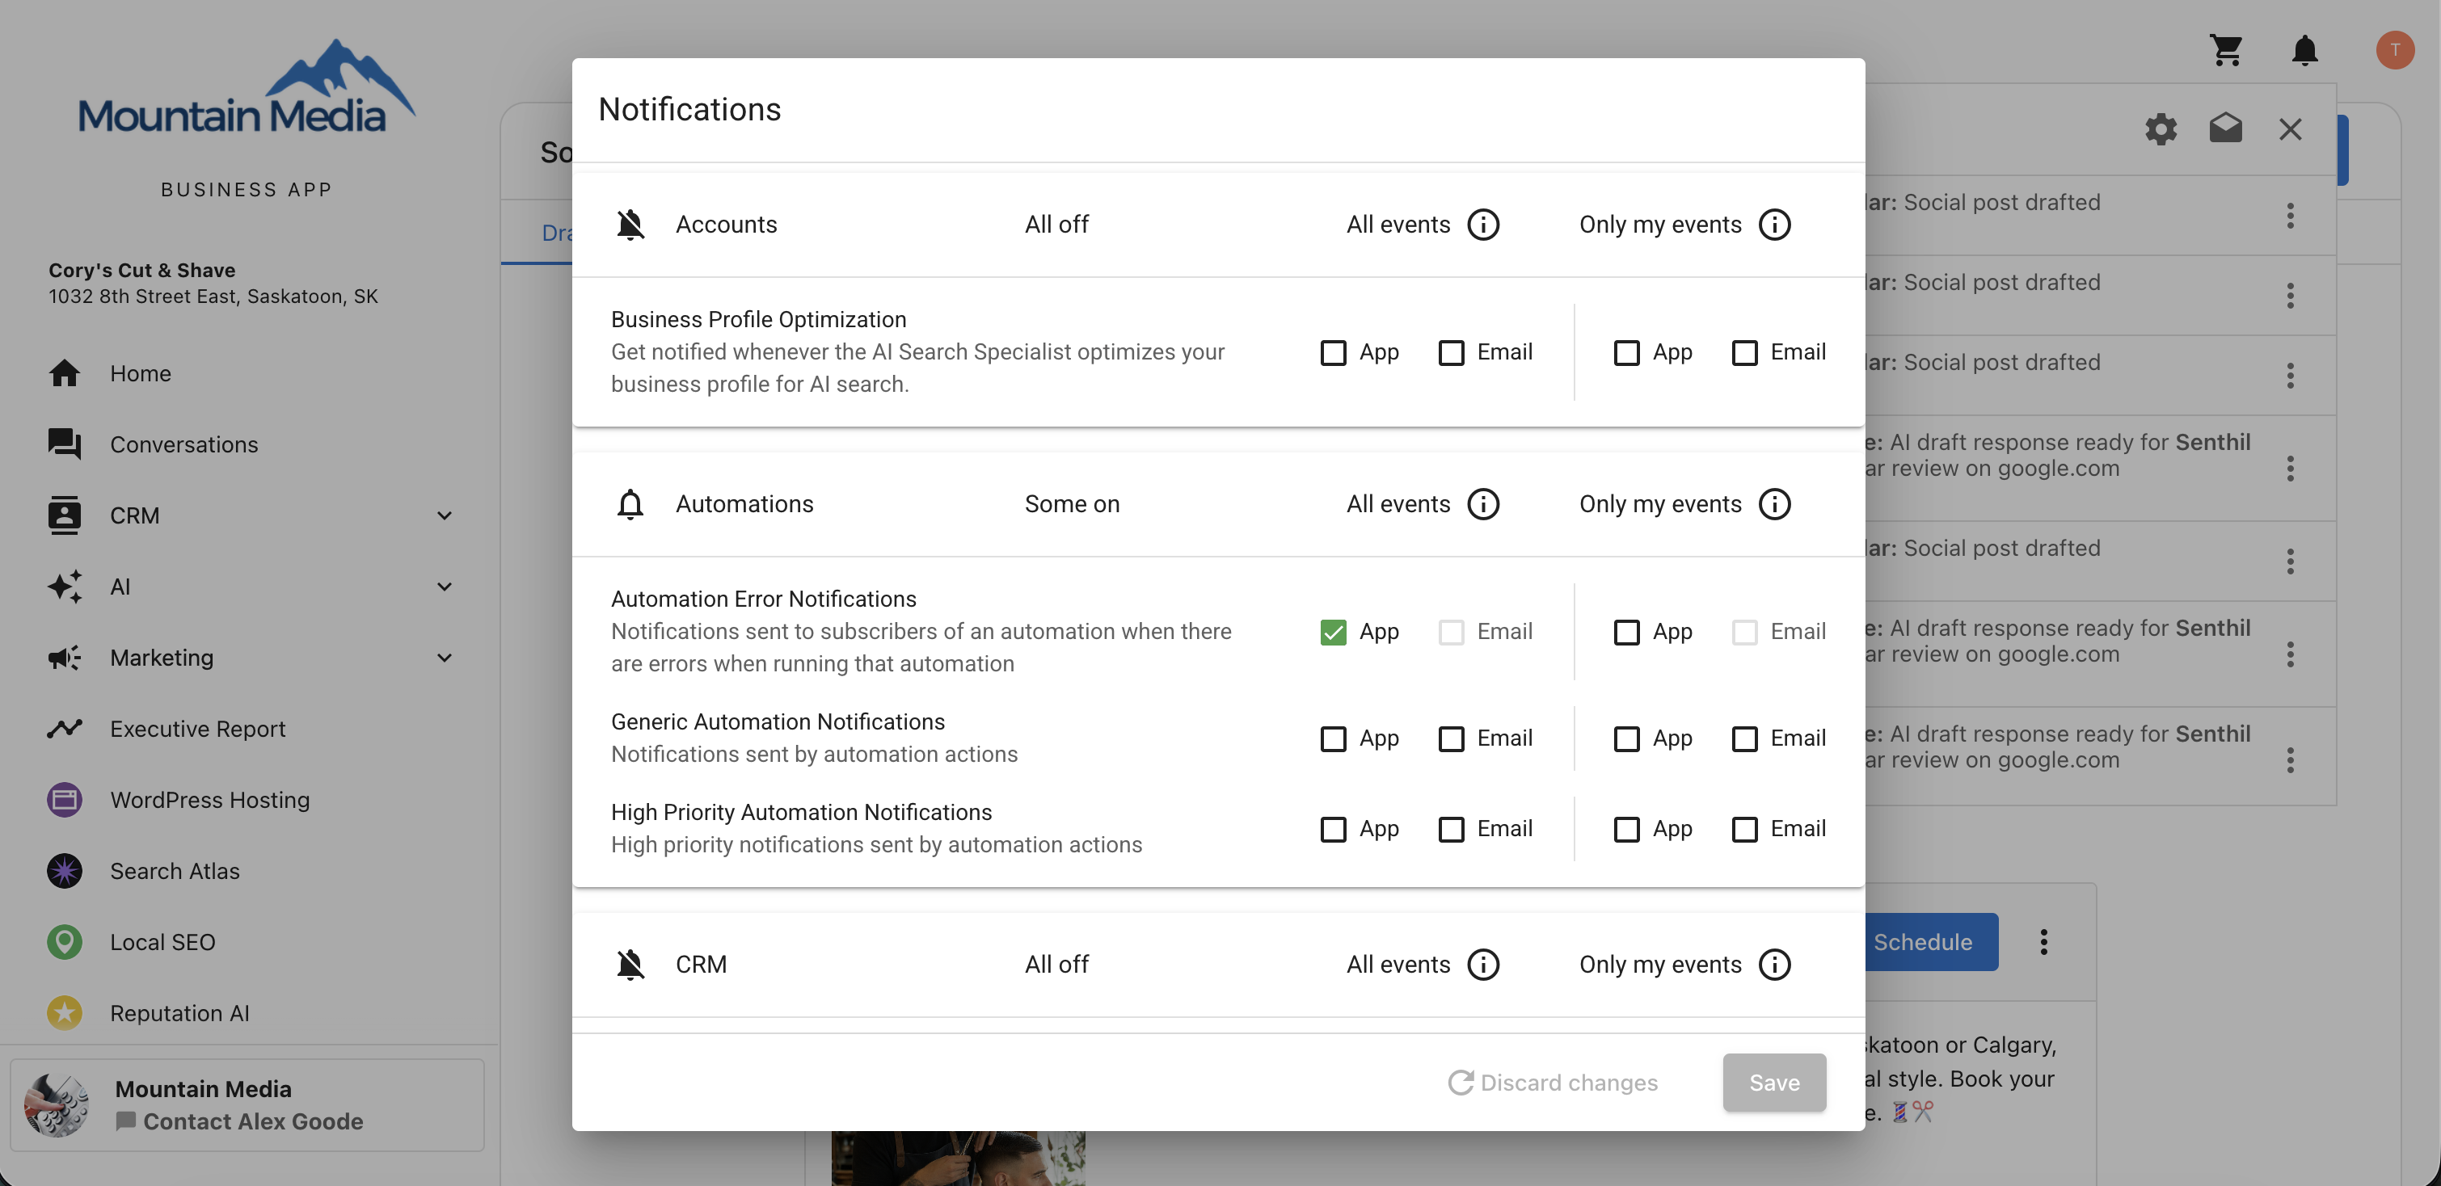The width and height of the screenshot is (2441, 1186).
Task: Show info for CRM Only my events
Action: click(x=1774, y=965)
